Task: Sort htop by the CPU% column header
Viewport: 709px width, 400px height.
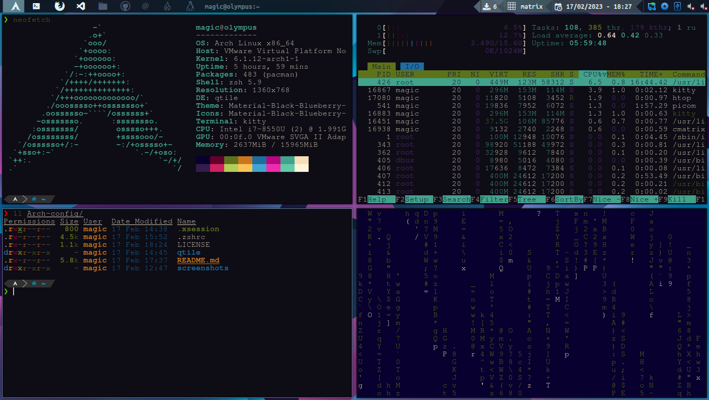Action: tap(593, 74)
